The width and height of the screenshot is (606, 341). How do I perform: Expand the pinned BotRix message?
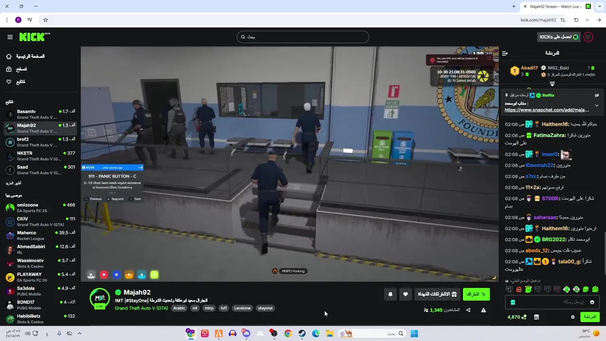point(597,105)
